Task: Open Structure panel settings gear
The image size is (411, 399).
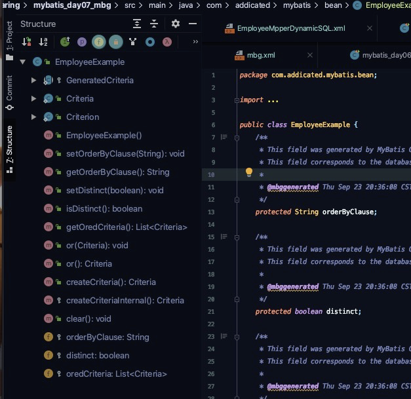Action: click(x=176, y=24)
